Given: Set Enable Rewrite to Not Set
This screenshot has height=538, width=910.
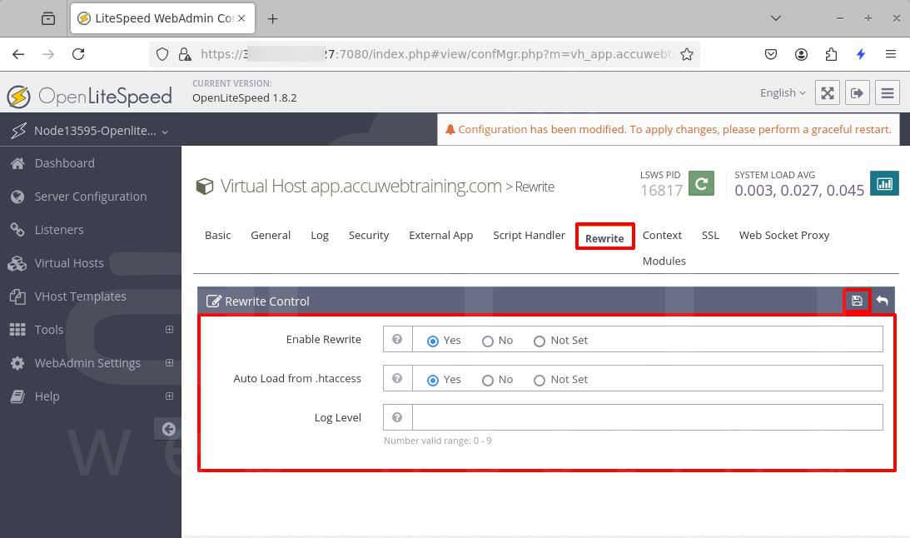Looking at the screenshot, I should [540, 341].
